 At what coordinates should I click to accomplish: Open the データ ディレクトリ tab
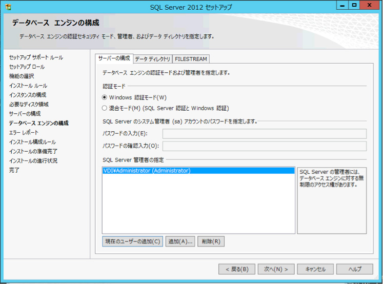pyautogui.click(x=153, y=59)
